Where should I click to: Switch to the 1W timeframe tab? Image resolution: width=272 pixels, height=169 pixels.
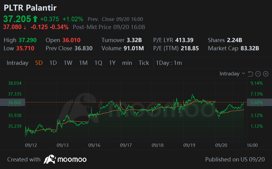click(68, 63)
